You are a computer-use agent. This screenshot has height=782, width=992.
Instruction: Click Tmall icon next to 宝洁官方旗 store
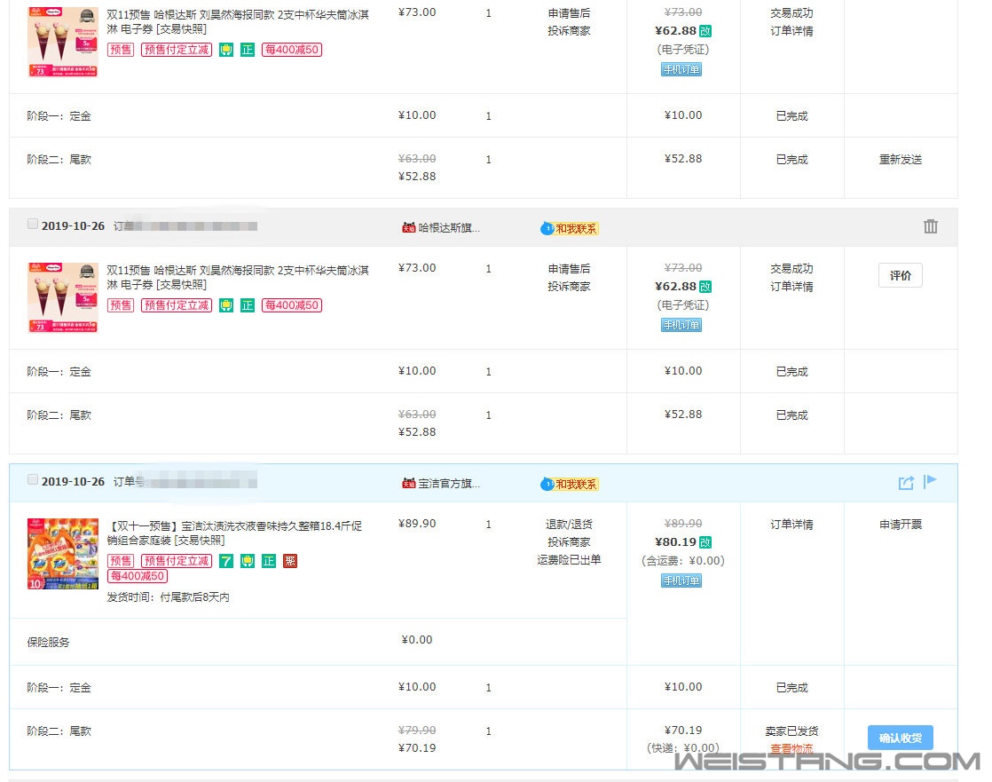coord(409,484)
